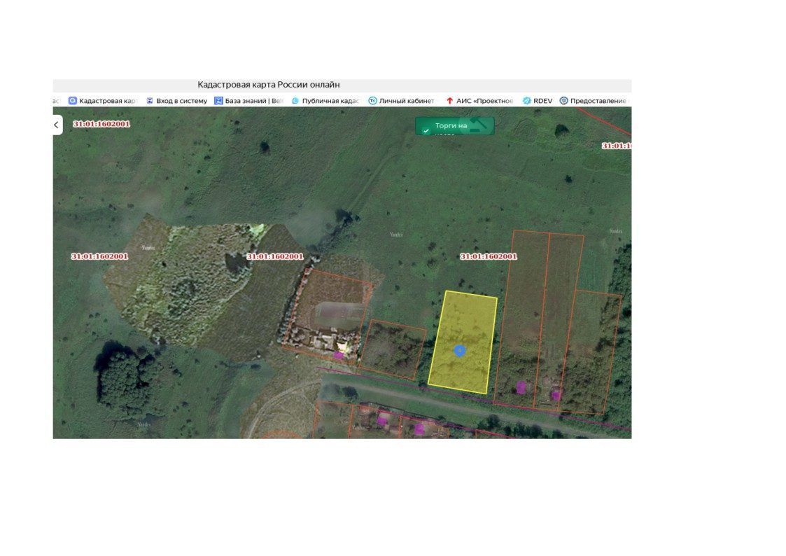Click the page title Кадастровая карта России онлайн
The image size is (786, 556).
(269, 85)
